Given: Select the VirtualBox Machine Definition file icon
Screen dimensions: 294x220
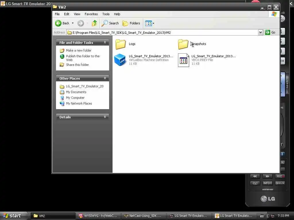Looking at the screenshot, I should click(120, 60).
